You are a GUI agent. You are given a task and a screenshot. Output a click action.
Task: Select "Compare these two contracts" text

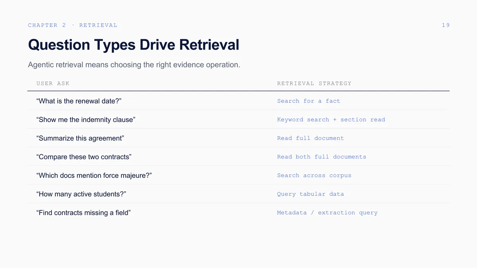84,157
